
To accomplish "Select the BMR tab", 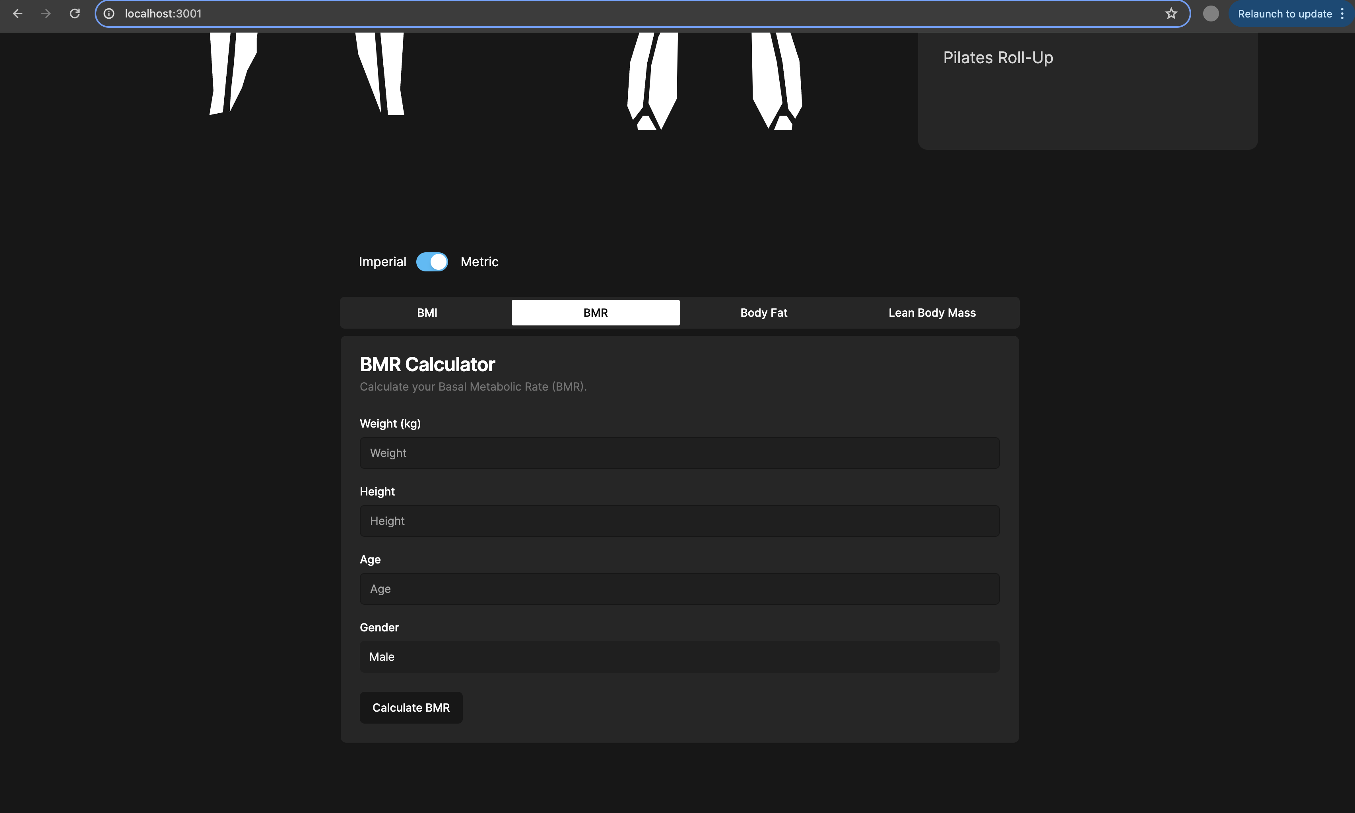I will pos(595,313).
